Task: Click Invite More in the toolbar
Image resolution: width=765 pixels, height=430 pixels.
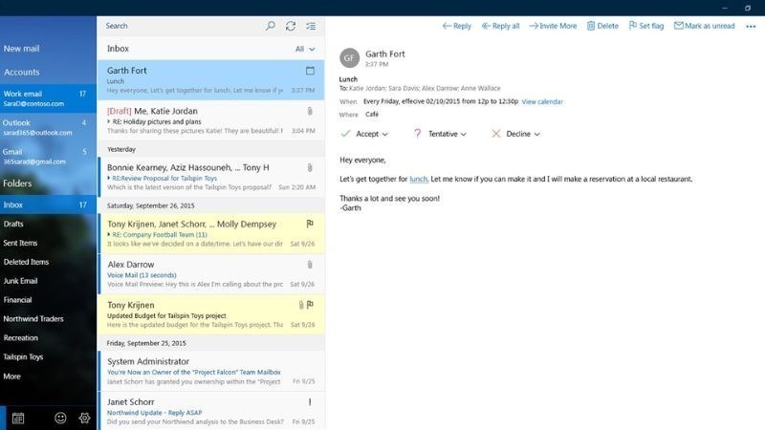Action: tap(553, 26)
